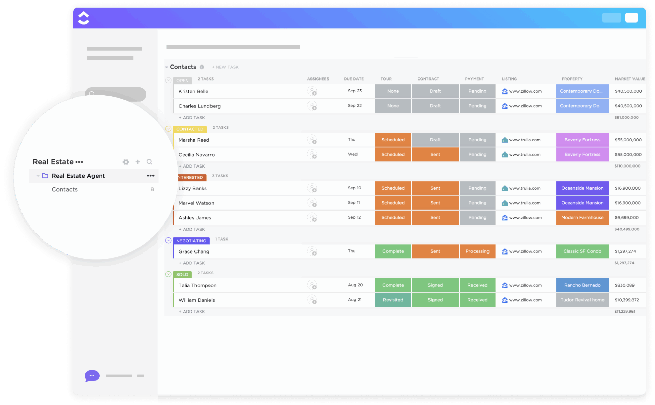
Task: Collapse the Contacted status group
Action: tap(168, 129)
